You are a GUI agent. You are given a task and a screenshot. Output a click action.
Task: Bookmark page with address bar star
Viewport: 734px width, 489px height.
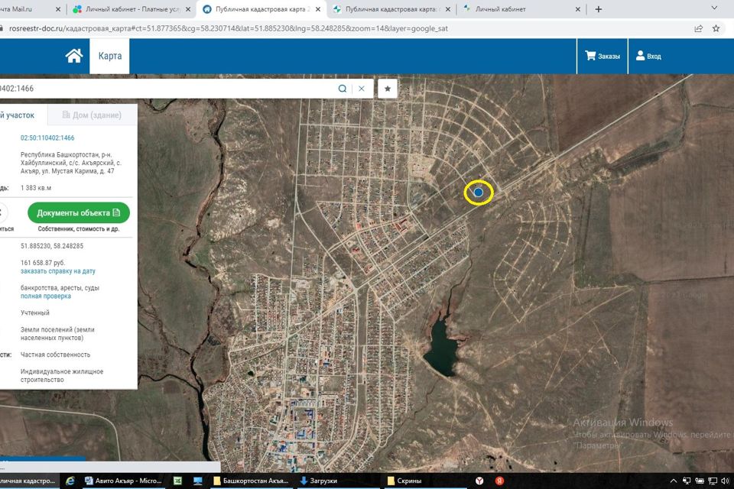tap(716, 28)
